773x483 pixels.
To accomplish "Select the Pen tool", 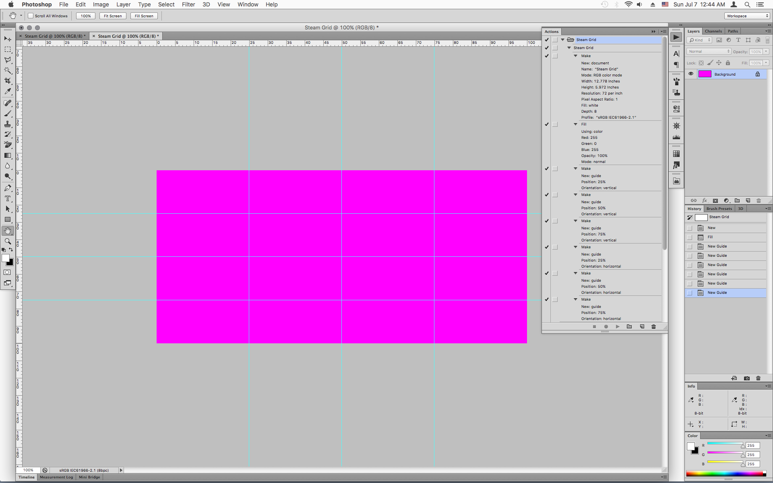I will click(8, 188).
